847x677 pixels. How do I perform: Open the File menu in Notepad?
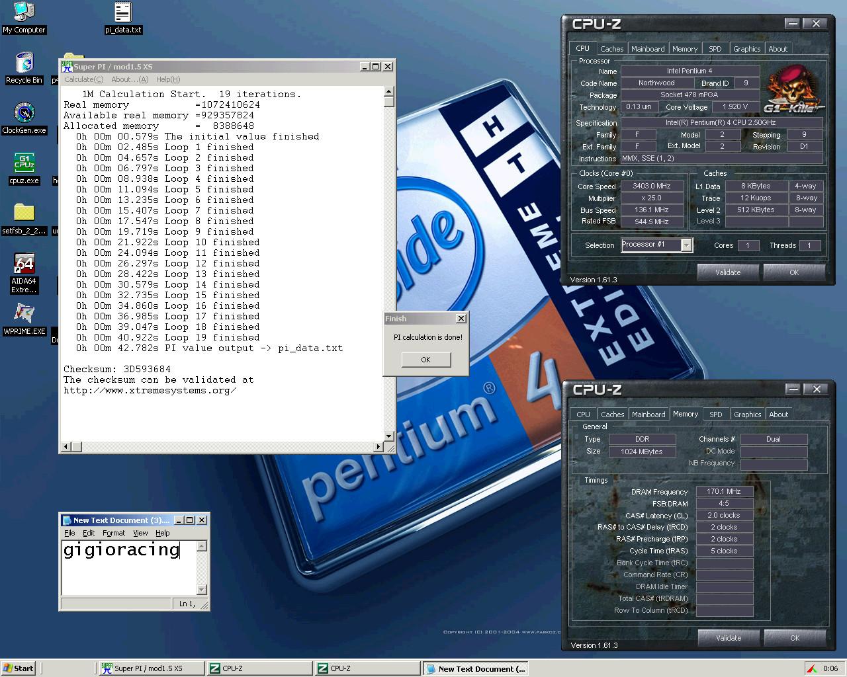(x=69, y=533)
